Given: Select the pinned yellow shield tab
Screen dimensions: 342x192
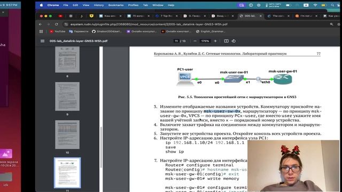Looking at the screenshot, I should click(91, 16).
